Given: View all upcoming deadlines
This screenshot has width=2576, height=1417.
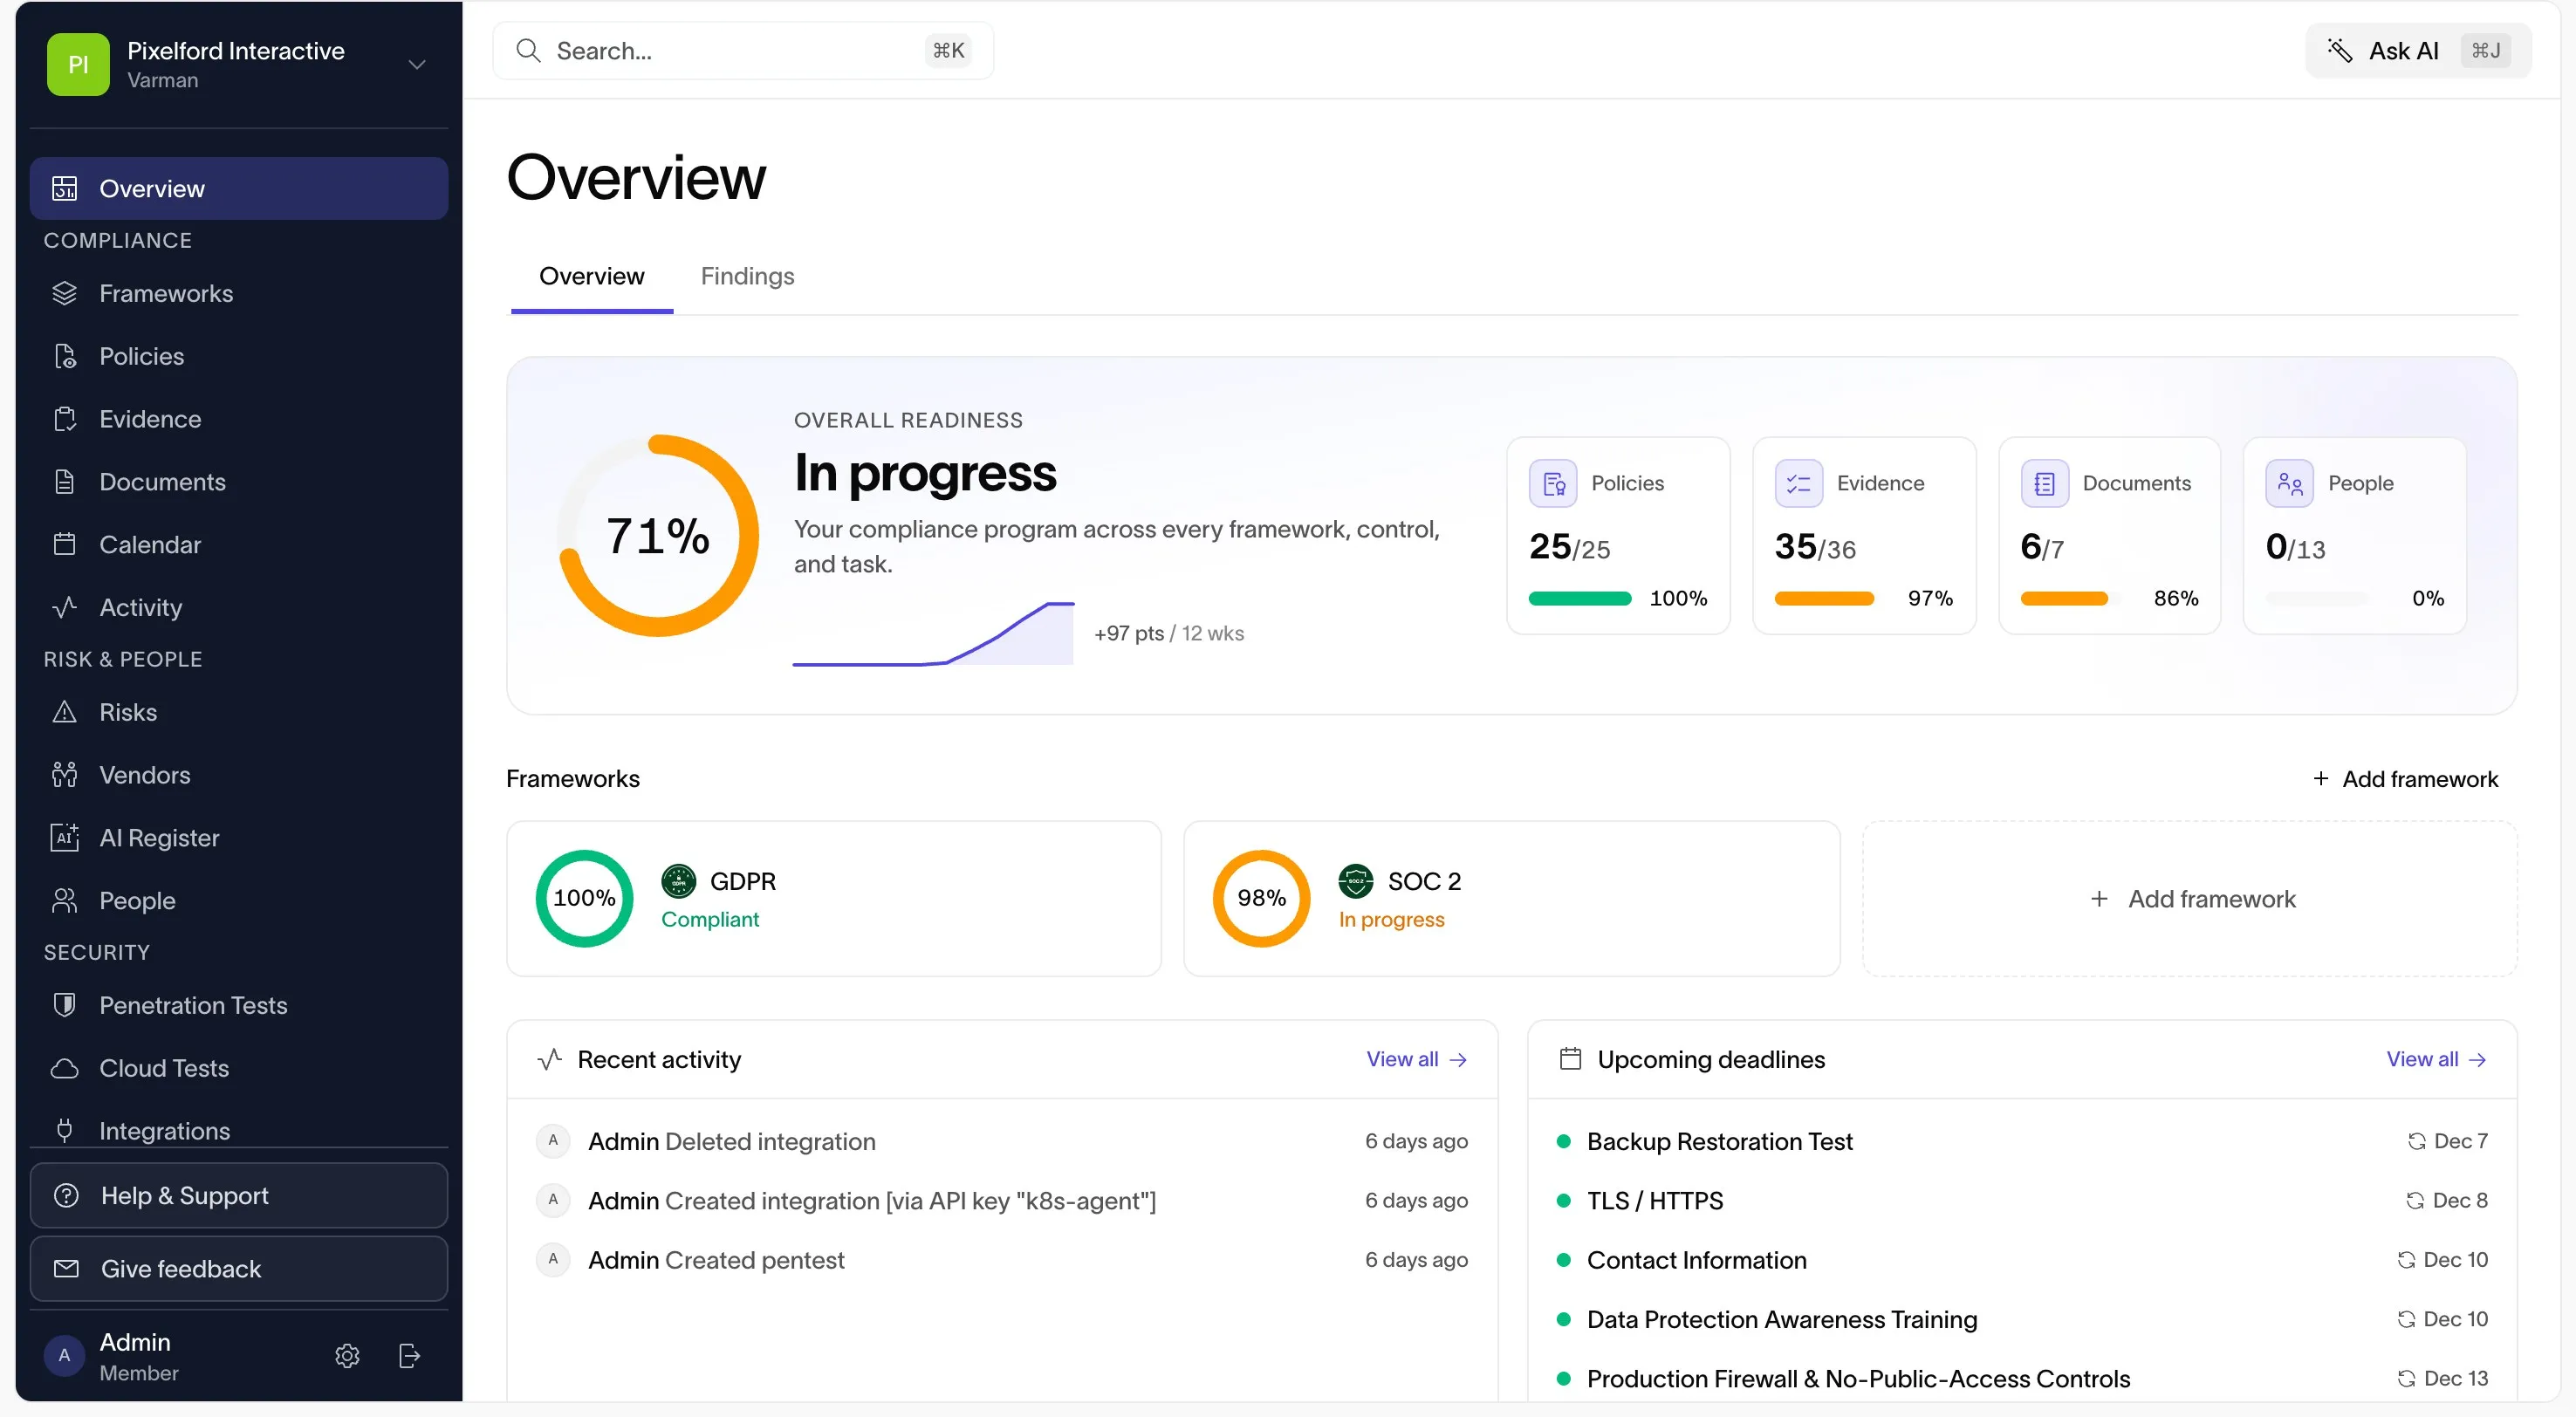Looking at the screenshot, I should point(2436,1059).
